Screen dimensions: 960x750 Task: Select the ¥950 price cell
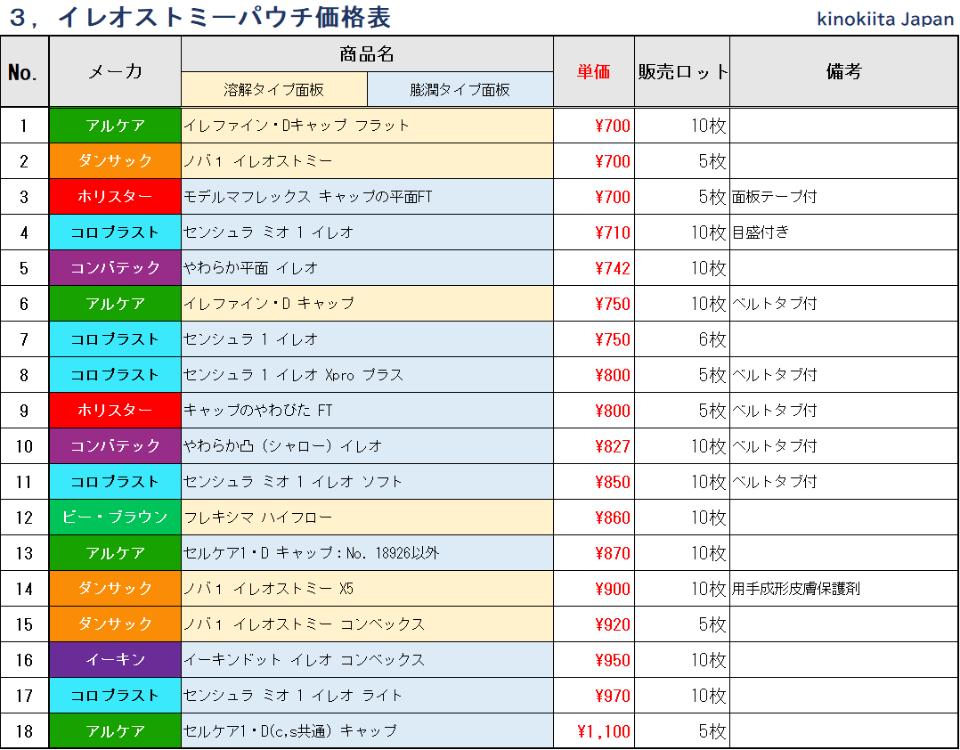(594, 659)
